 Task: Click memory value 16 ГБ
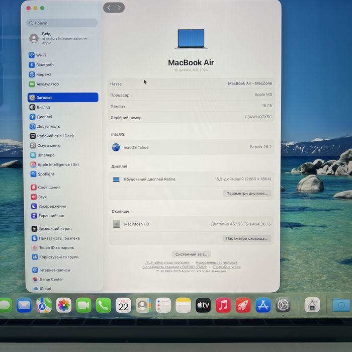coord(267,106)
